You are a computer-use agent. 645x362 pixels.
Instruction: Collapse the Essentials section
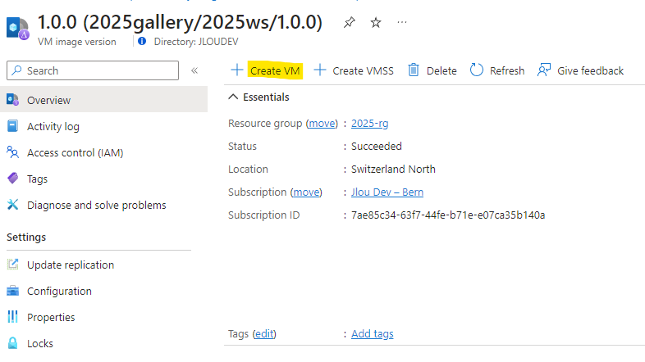[233, 97]
